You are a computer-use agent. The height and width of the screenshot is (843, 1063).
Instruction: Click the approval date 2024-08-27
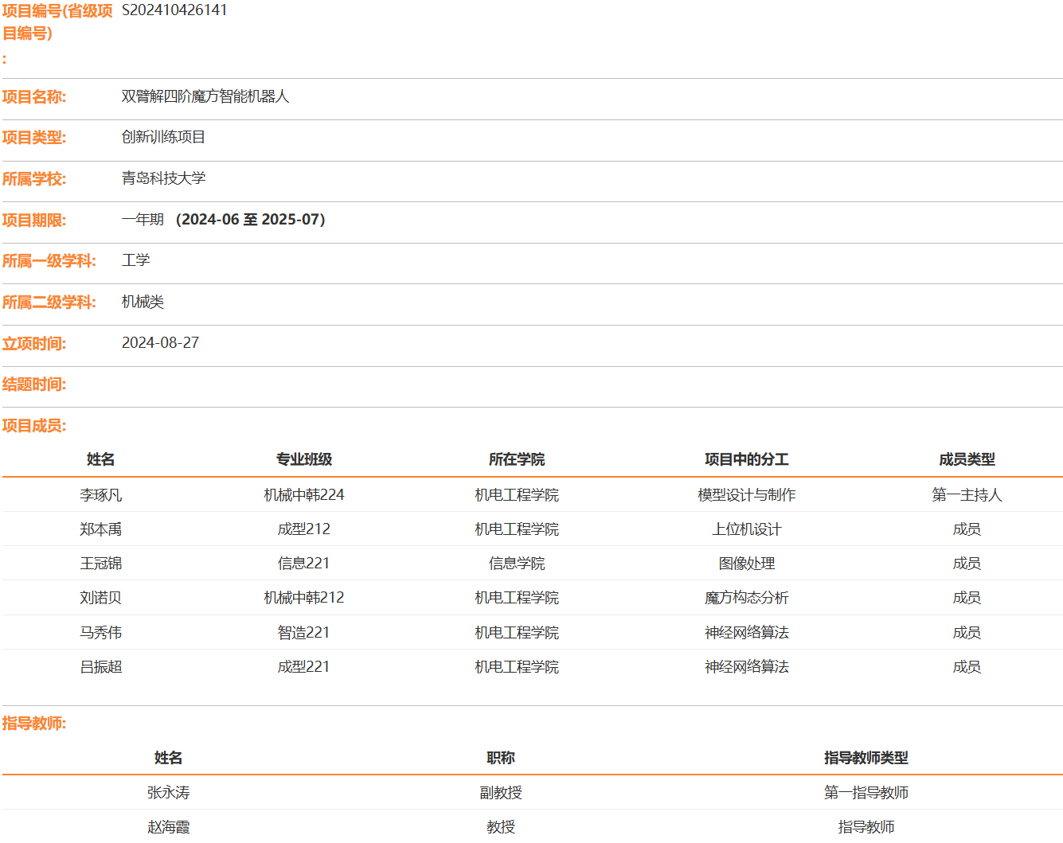tap(160, 343)
